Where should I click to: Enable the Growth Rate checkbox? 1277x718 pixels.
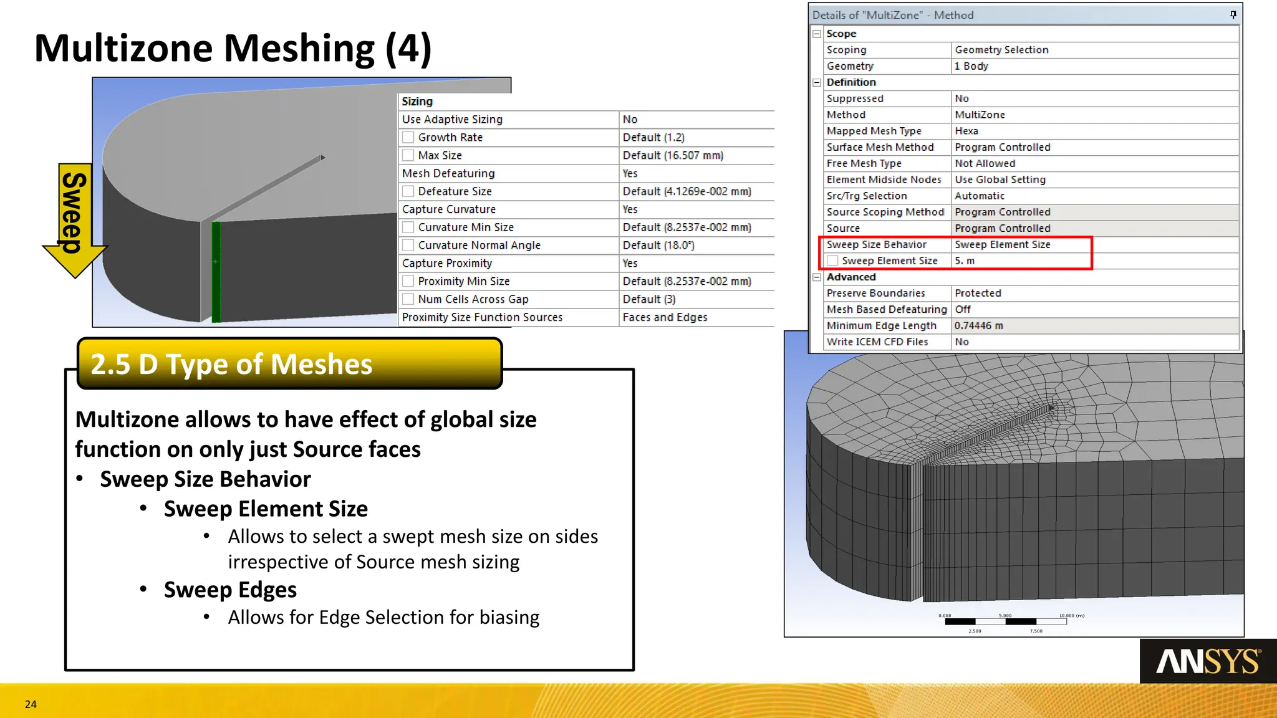pyautogui.click(x=408, y=137)
